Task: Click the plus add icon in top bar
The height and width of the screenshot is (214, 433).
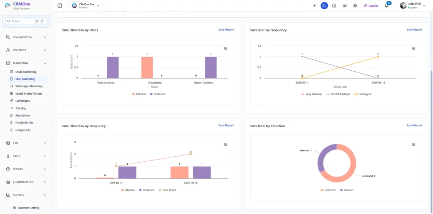Action: pos(314,5)
